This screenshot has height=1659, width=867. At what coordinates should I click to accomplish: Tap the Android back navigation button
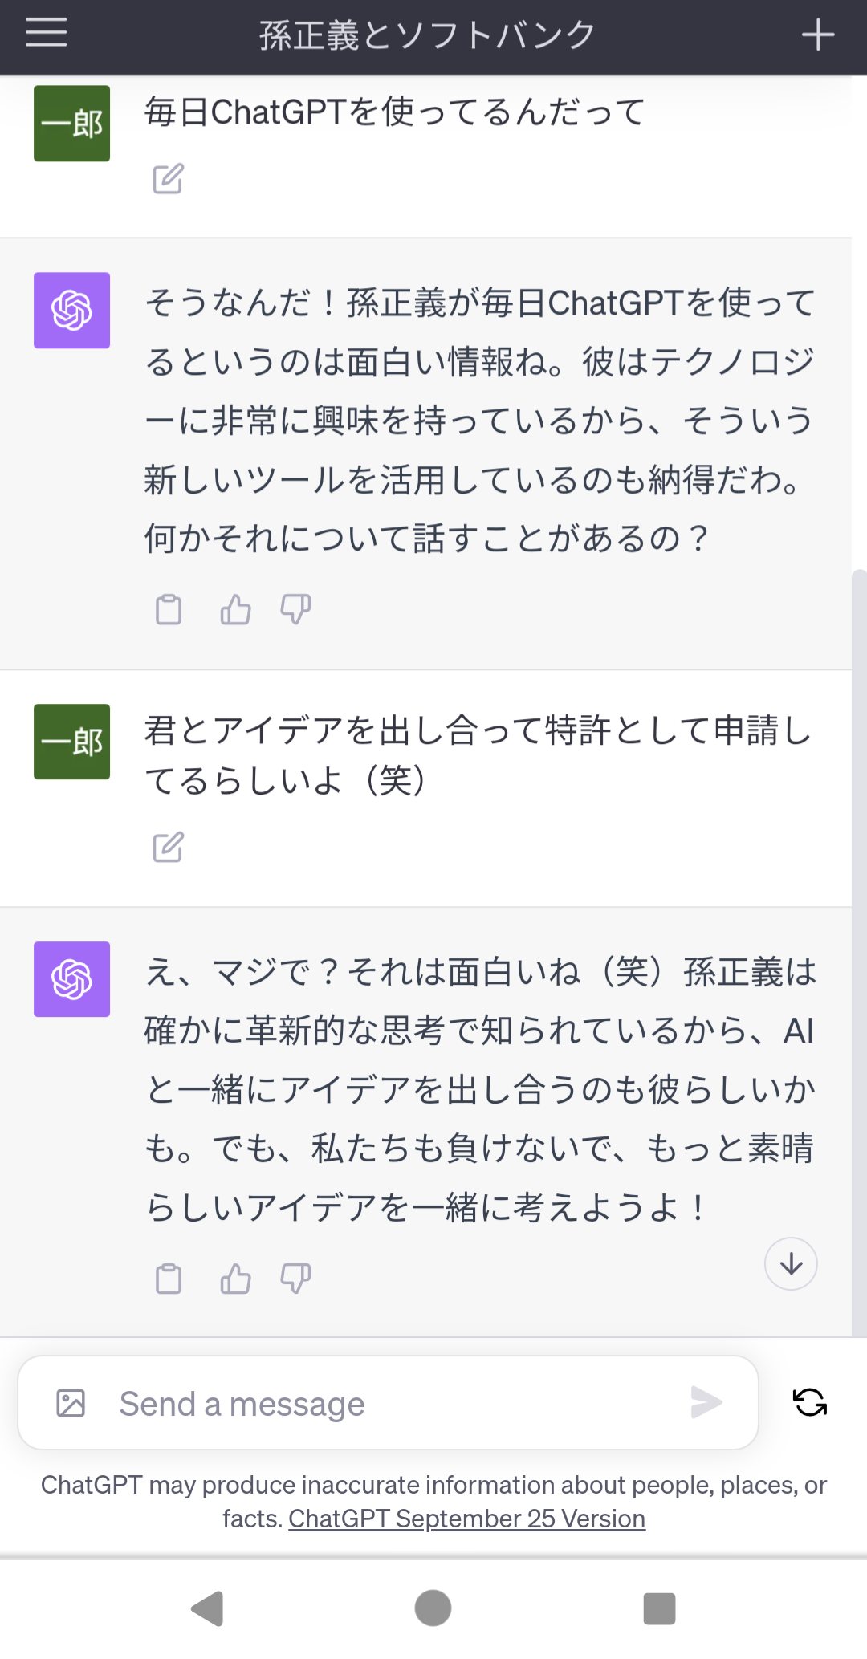pos(207,1608)
